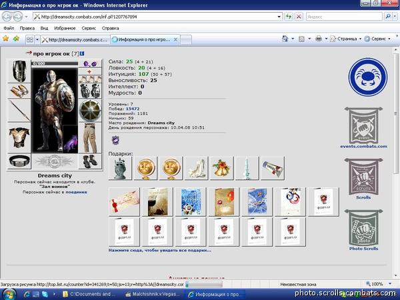
Task: Click the events.combats.com link
Action: [363, 147]
